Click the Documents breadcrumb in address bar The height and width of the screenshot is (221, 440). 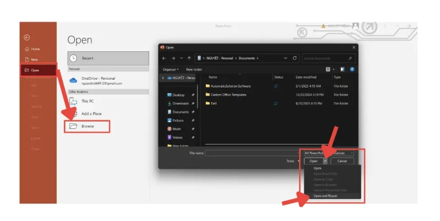[246, 58]
